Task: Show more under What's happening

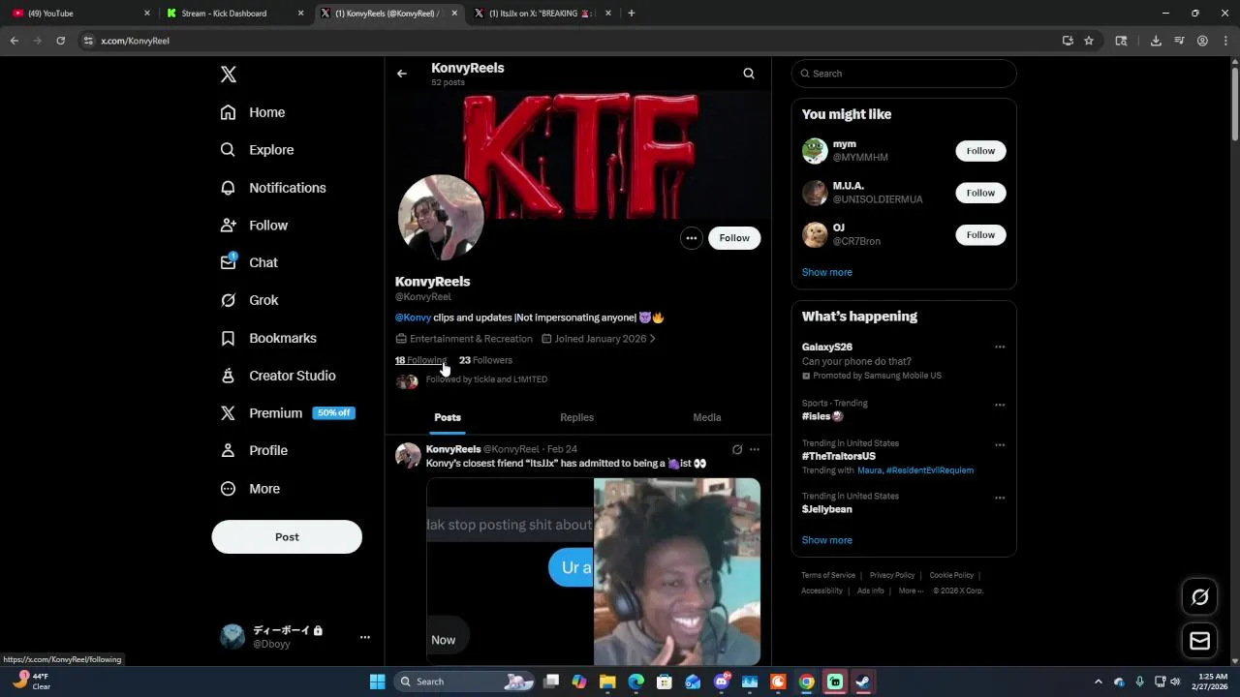Action: [827, 540]
